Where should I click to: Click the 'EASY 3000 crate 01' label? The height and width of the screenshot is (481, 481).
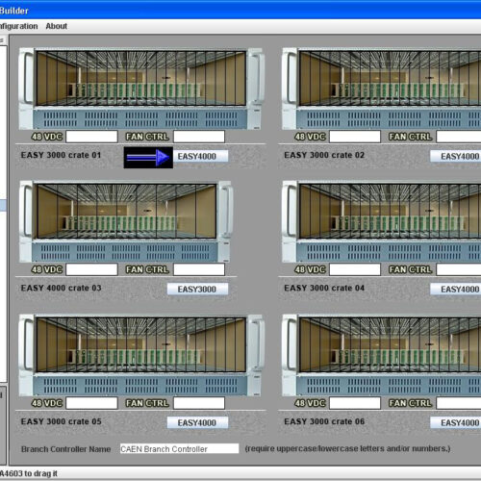coord(61,155)
